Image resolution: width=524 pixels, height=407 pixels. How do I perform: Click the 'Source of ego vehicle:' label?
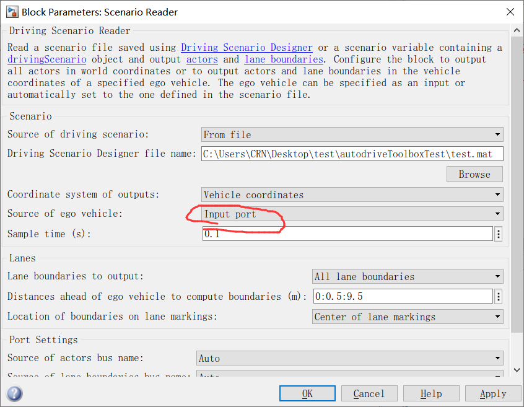pyautogui.click(x=65, y=214)
